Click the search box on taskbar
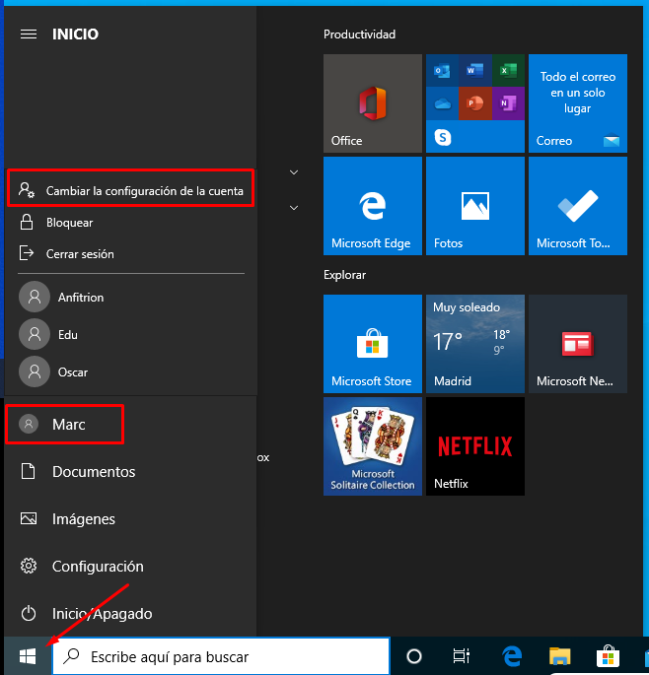The height and width of the screenshot is (675, 649). (222, 656)
